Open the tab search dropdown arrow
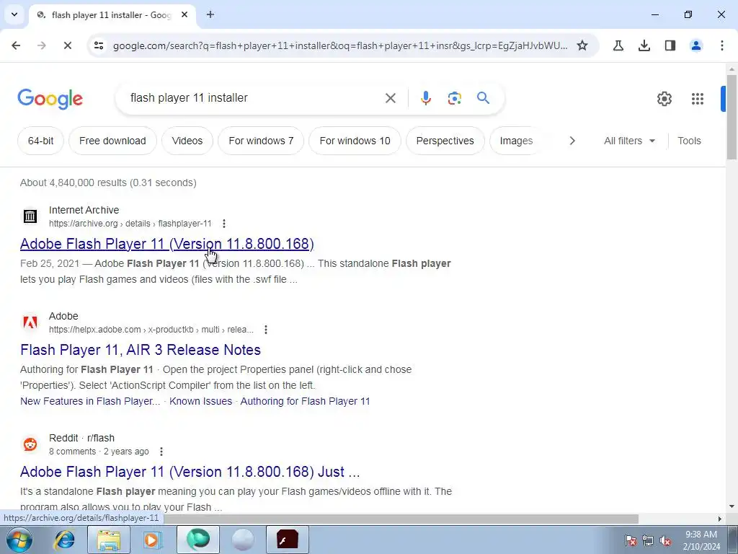 pos(14,14)
